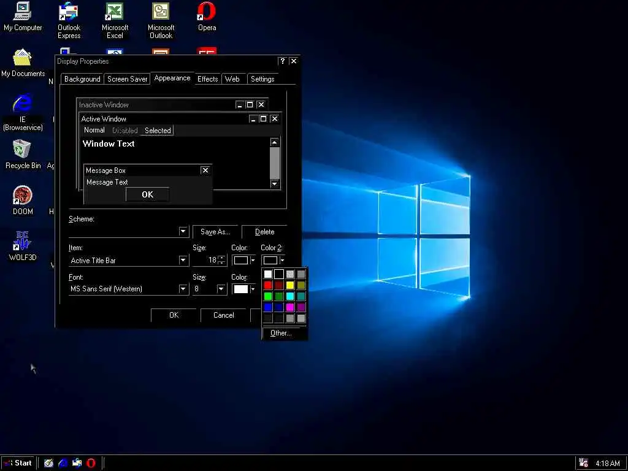This screenshot has height=471, width=628.
Task: Click the item Size spinner arrows
Action: point(222,260)
